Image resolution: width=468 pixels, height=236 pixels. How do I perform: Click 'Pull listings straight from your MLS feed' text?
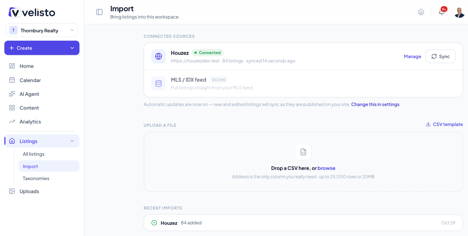(212, 88)
